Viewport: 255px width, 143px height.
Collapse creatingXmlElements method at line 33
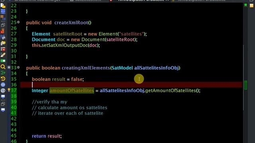[x=18, y=67]
